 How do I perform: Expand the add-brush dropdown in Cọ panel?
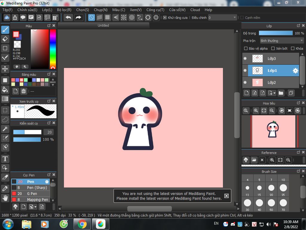pyautogui.click(x=35, y=207)
